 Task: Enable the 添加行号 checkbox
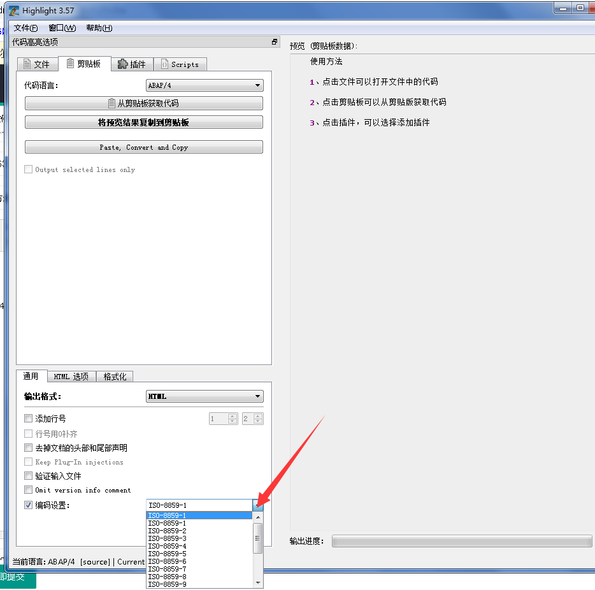click(28, 419)
